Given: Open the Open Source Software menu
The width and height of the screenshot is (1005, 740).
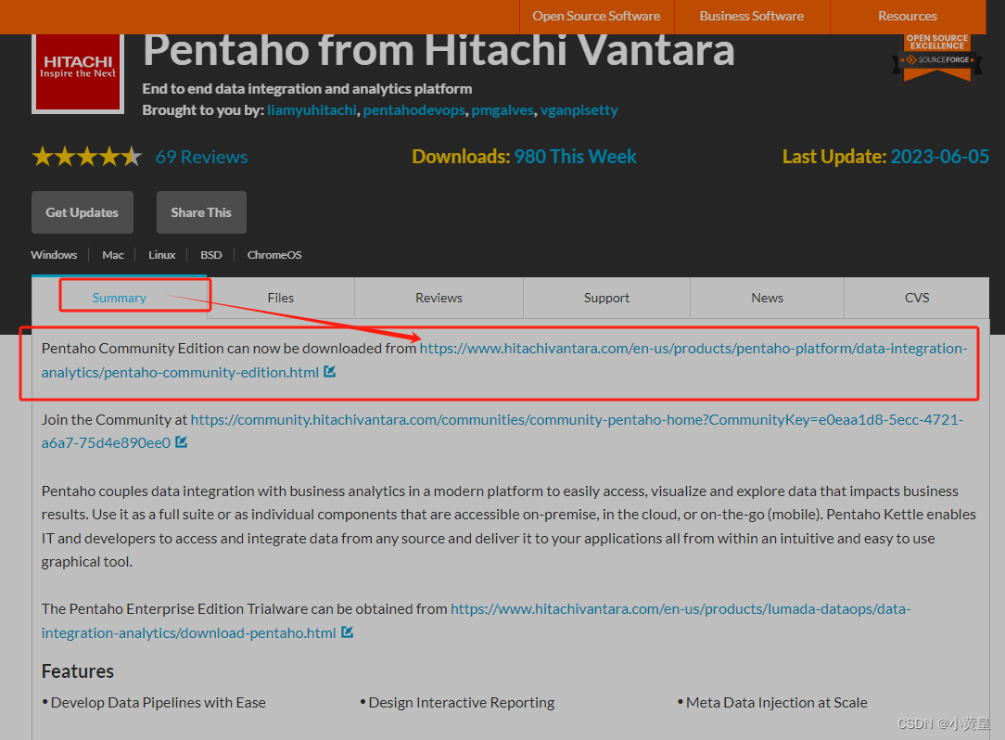Looking at the screenshot, I should pyautogui.click(x=596, y=16).
